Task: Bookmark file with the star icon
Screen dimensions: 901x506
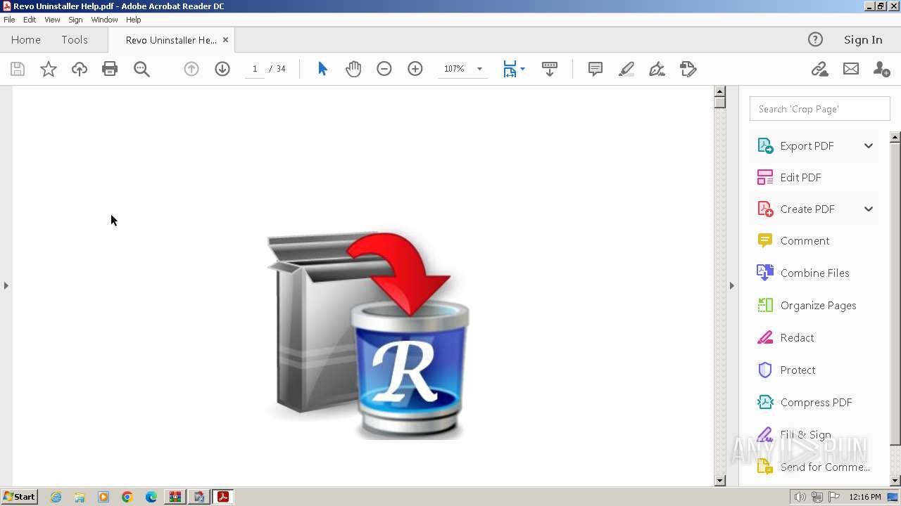Action: 49,69
